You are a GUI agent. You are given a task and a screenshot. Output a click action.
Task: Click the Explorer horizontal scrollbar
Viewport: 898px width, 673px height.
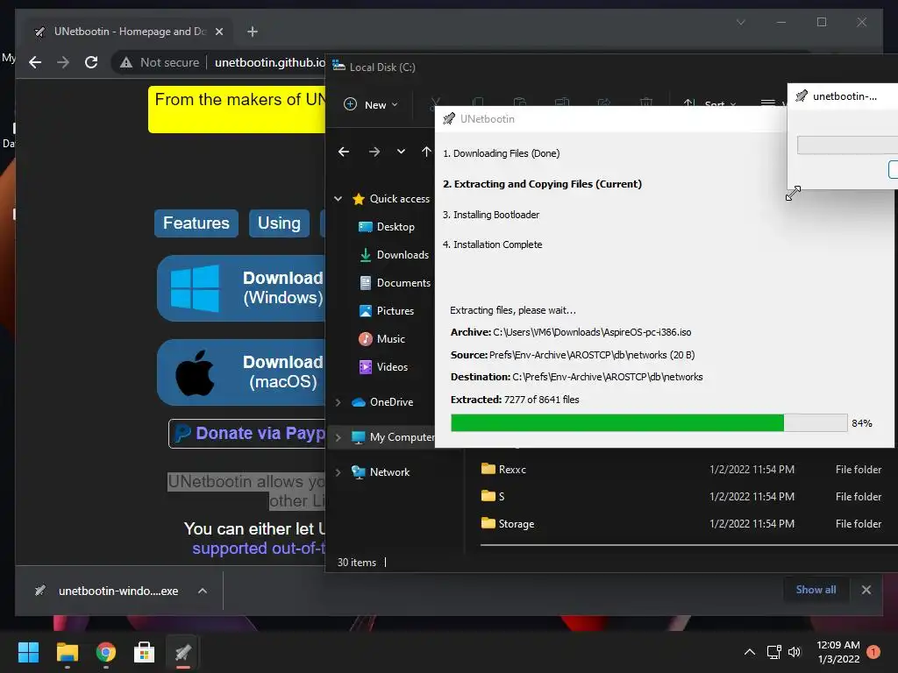pos(689,545)
